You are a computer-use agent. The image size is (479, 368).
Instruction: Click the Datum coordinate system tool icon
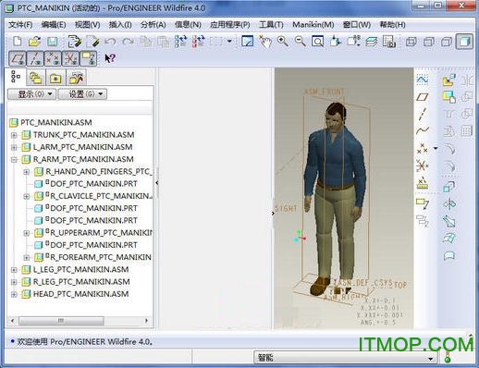(x=423, y=166)
